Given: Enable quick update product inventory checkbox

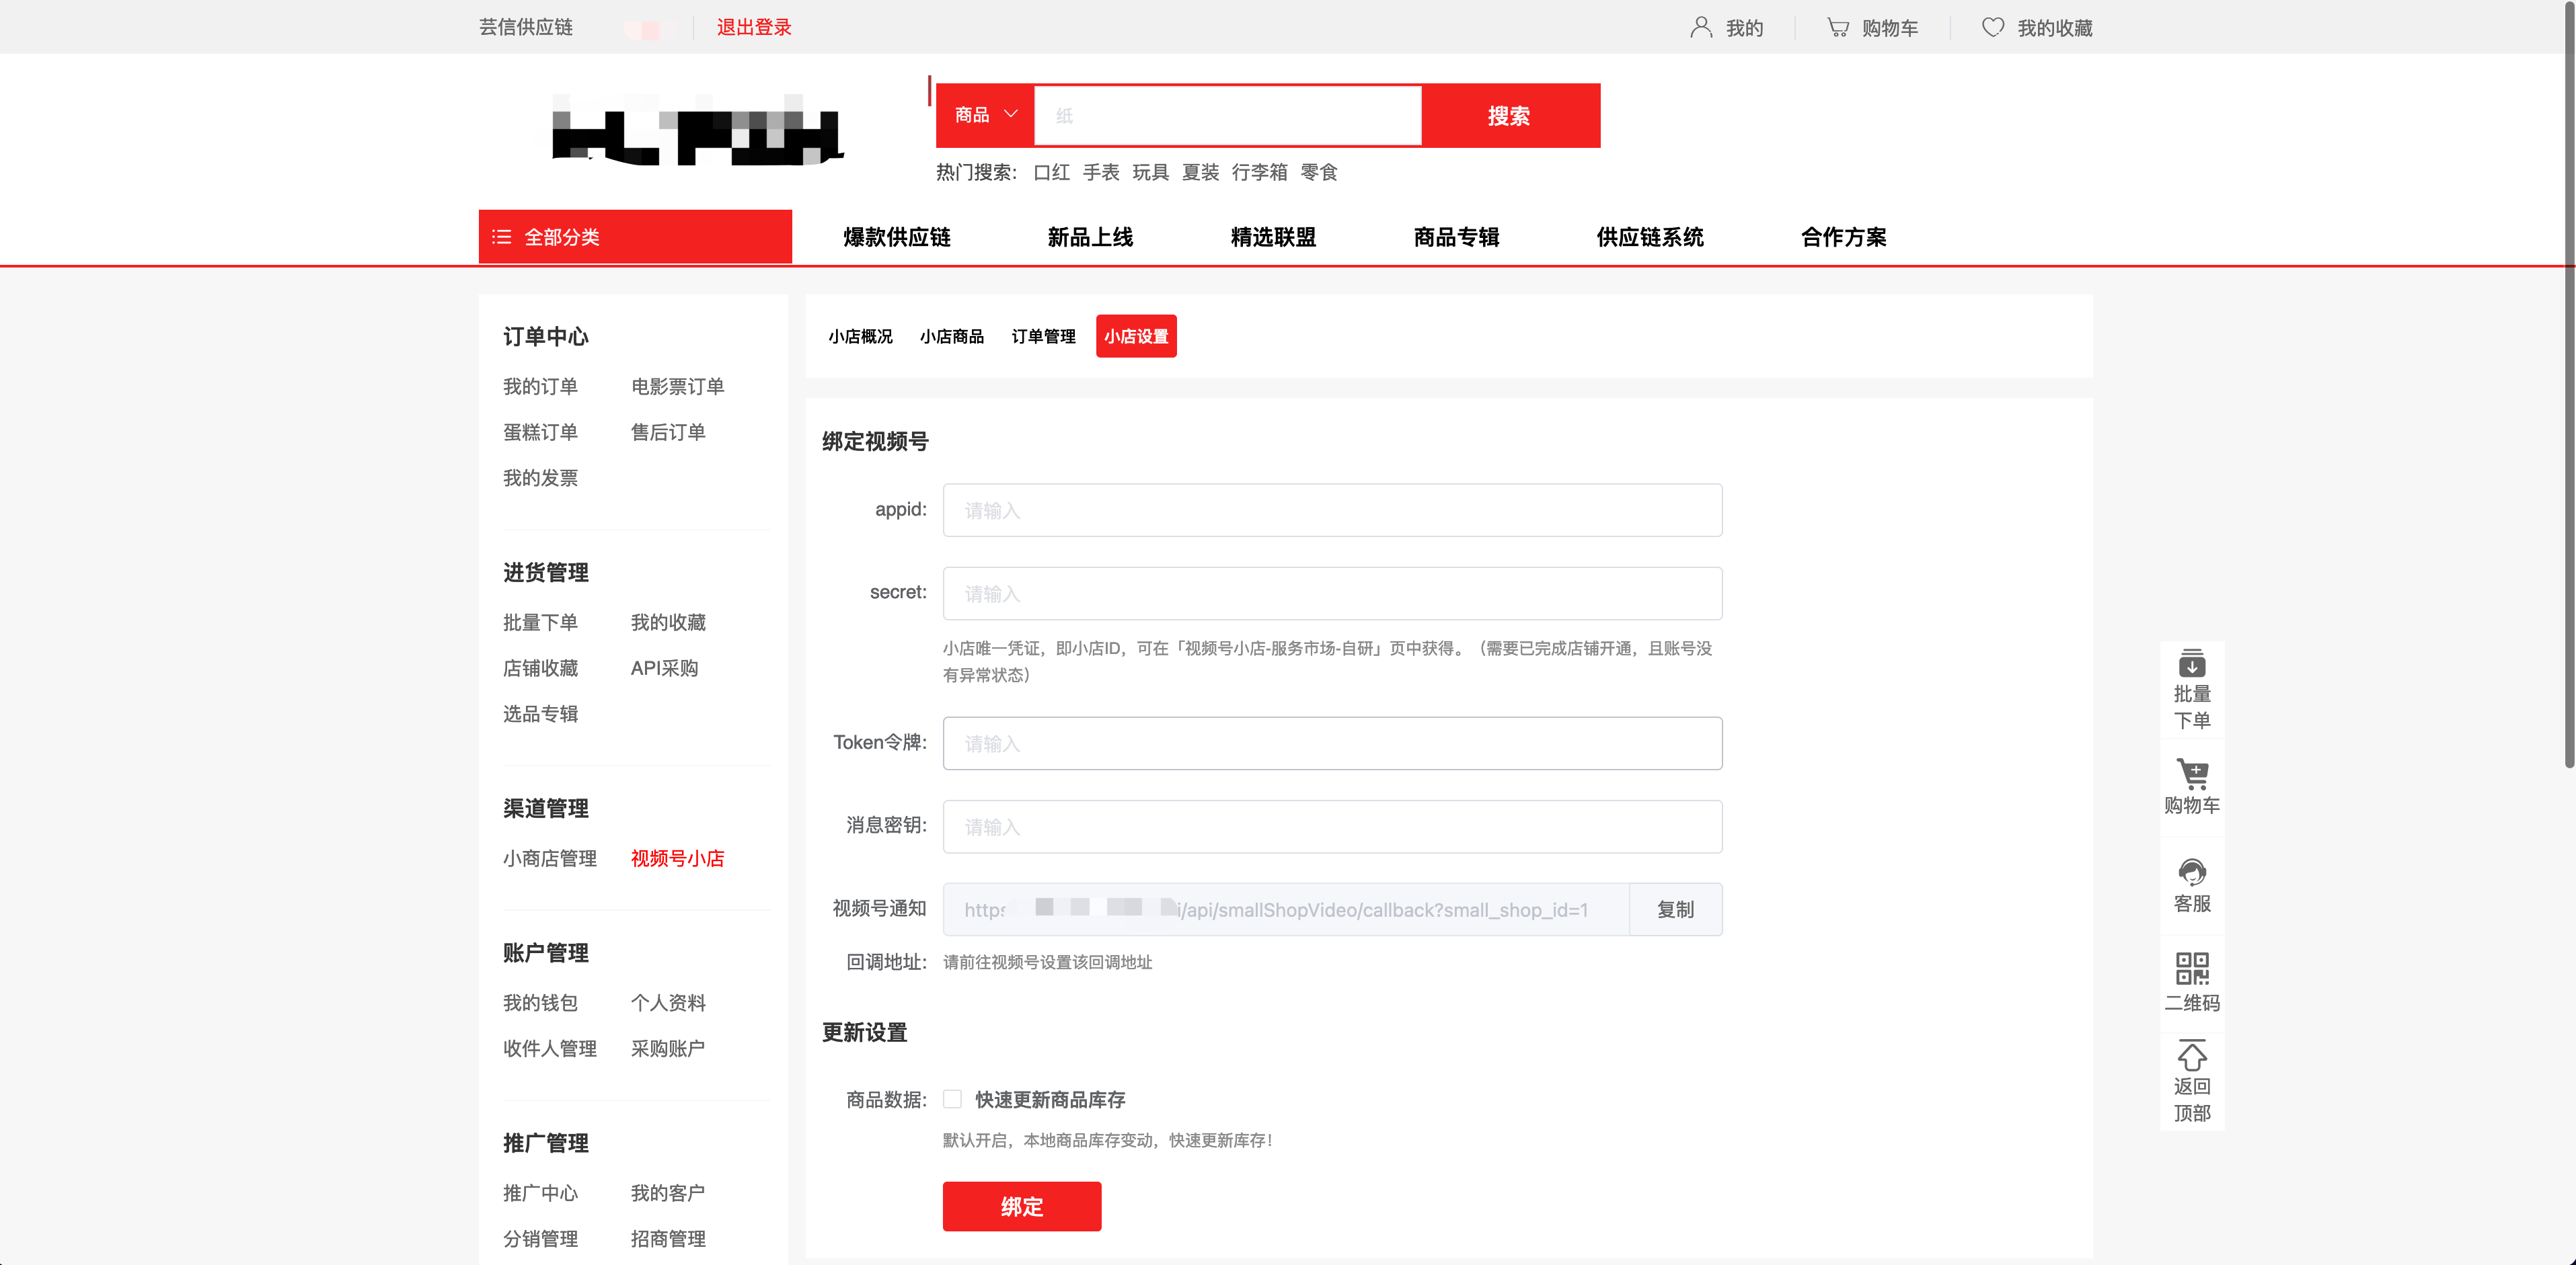Looking at the screenshot, I should point(952,1099).
